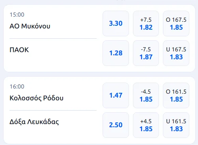Choose Under 167.5 total at 1.83
The image size is (198, 145).
point(176,53)
